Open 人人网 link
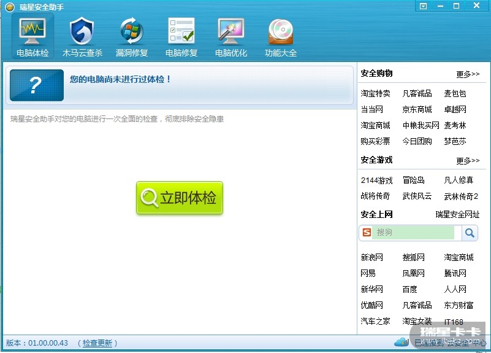This screenshot has height=353, width=491. click(455, 289)
